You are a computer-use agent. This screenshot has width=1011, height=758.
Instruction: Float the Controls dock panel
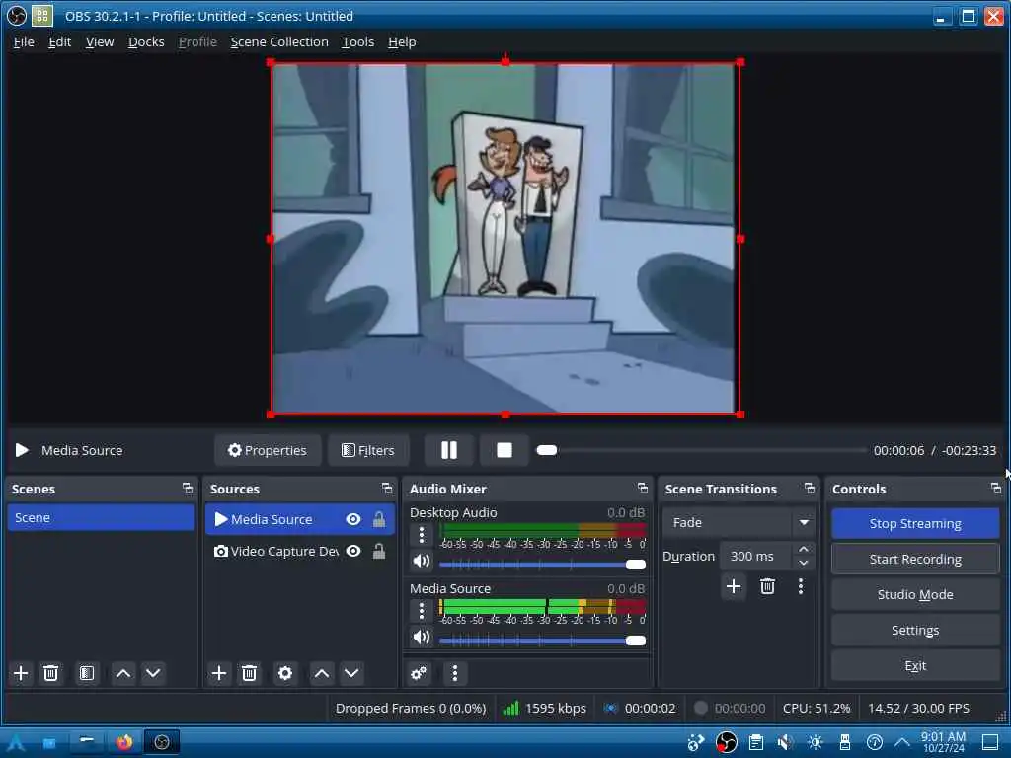(995, 488)
